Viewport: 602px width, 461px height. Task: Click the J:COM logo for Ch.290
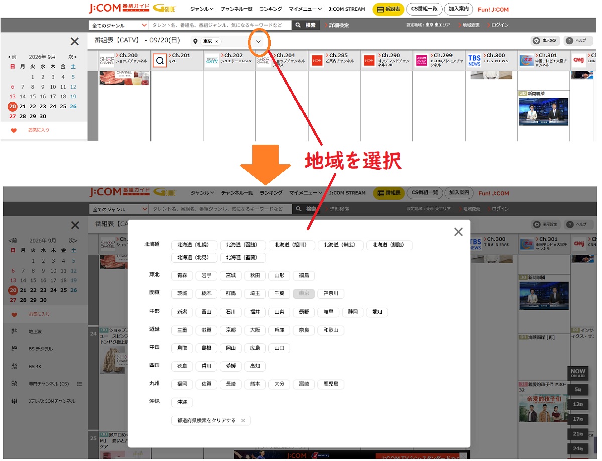[x=369, y=61]
